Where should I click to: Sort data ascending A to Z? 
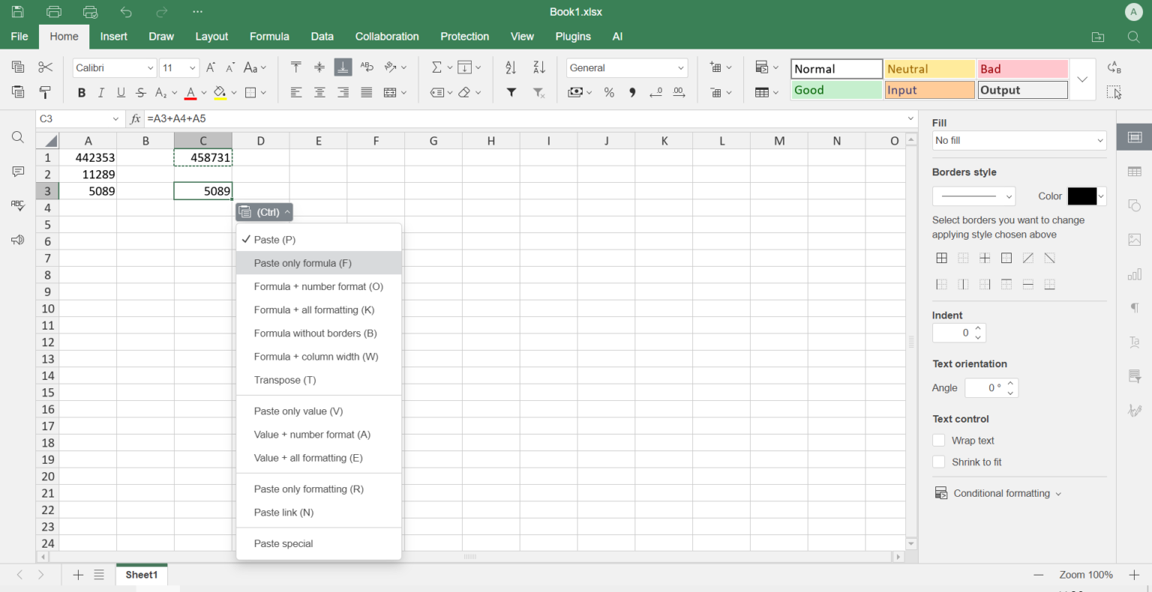tap(511, 67)
